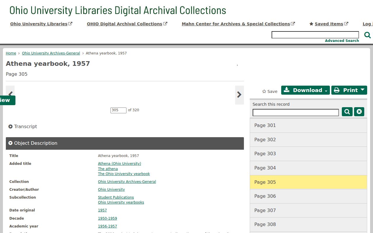This screenshot has width=373, height=233.
Task: Click the Ohio University Libraries Digital Archival Collections heading
Action: click(x=118, y=10)
